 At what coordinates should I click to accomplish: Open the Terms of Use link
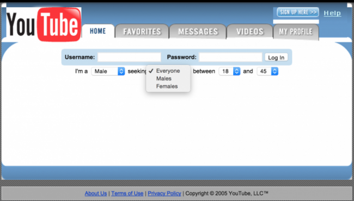[127, 193]
